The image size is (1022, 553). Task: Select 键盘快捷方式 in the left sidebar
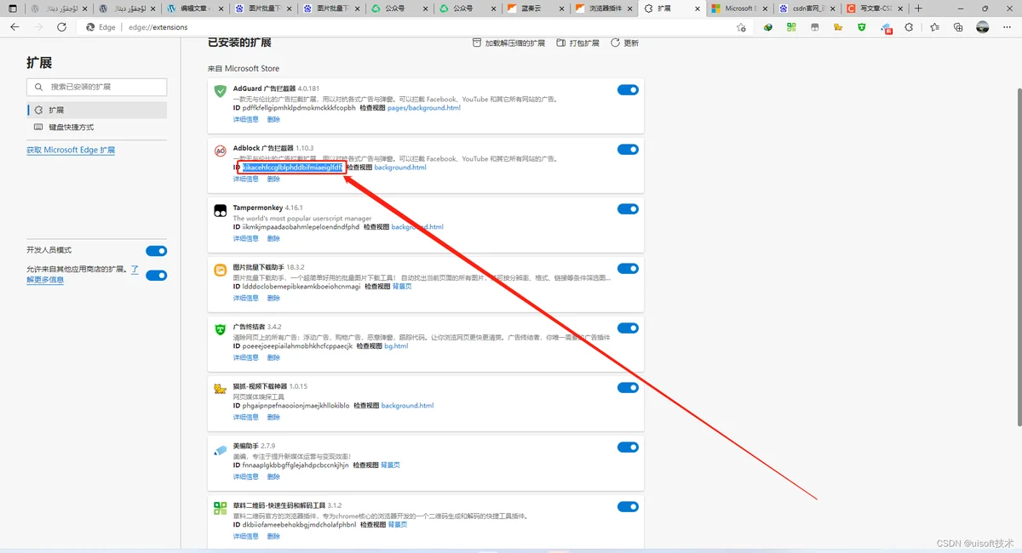[x=97, y=127]
